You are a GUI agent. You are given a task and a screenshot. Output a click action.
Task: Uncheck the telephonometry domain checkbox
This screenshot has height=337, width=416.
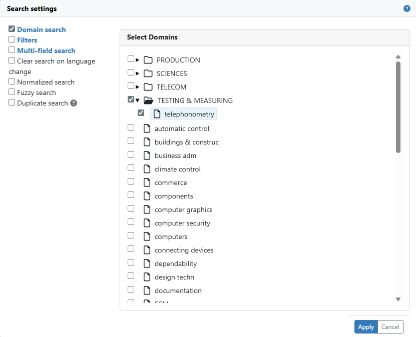(141, 113)
